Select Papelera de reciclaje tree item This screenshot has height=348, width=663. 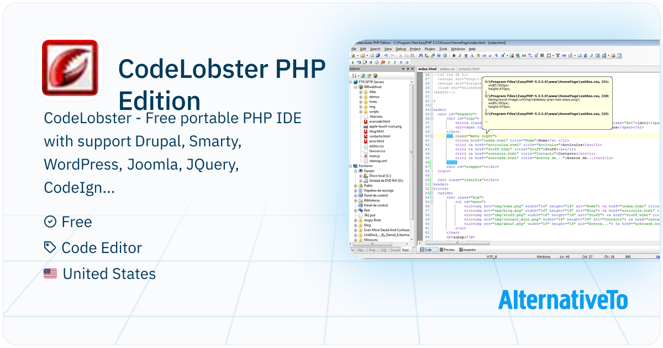click(x=378, y=191)
